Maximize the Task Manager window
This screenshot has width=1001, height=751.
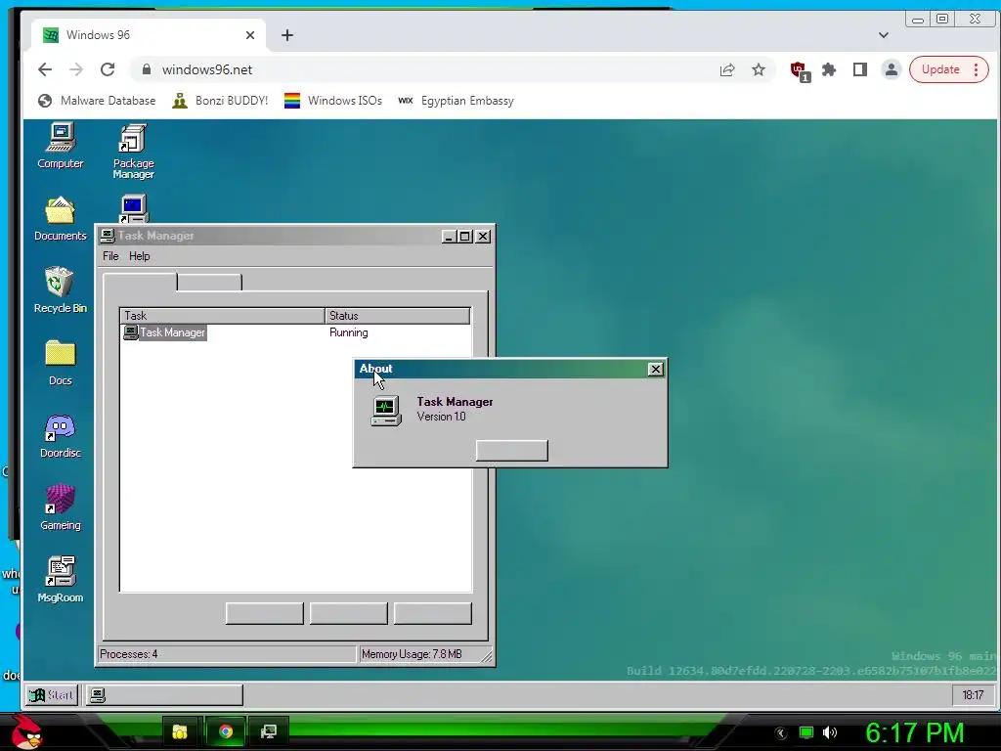pyautogui.click(x=465, y=237)
